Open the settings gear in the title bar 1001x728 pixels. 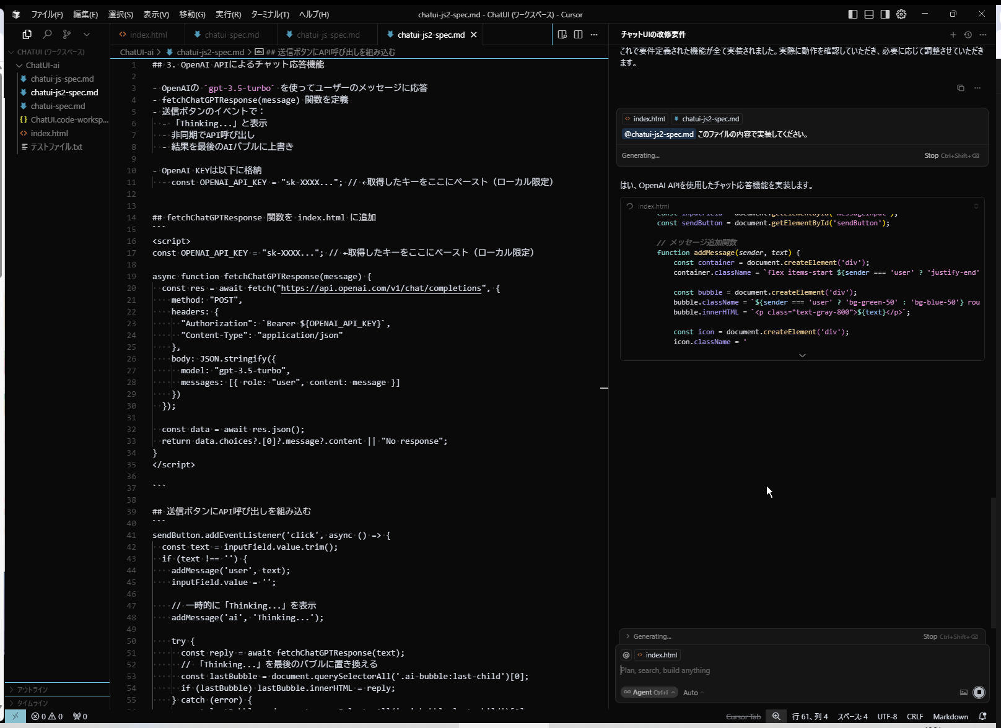901,14
